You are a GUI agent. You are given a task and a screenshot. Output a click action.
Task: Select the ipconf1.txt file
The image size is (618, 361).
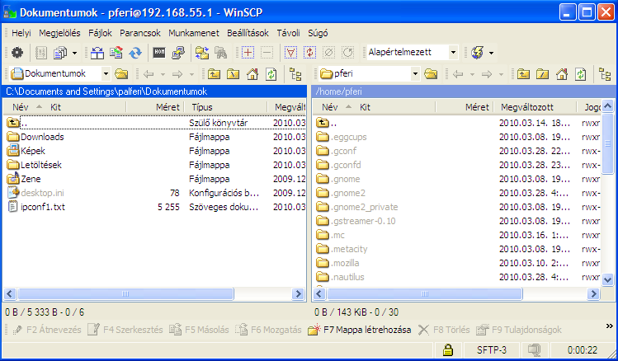tap(42, 207)
